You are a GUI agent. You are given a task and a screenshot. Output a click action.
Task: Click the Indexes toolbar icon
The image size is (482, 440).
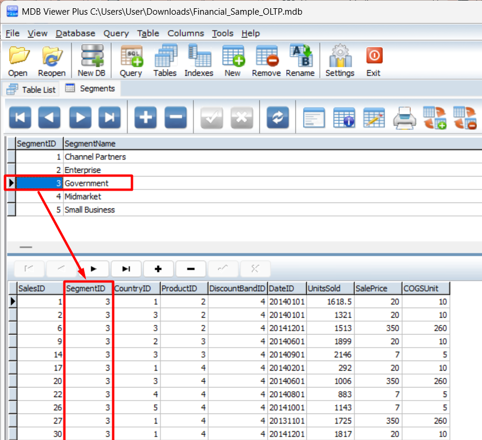click(x=199, y=61)
